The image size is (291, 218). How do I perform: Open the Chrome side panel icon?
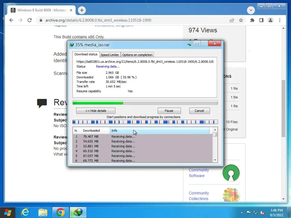(261, 20)
